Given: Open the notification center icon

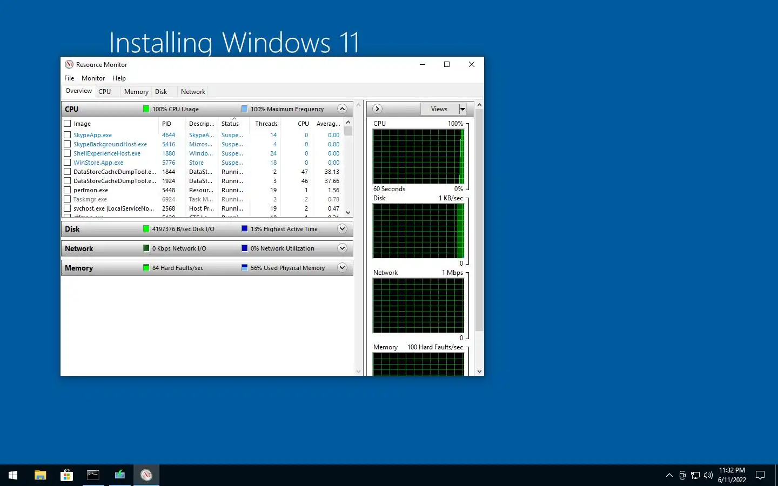Looking at the screenshot, I should pyautogui.click(x=760, y=475).
